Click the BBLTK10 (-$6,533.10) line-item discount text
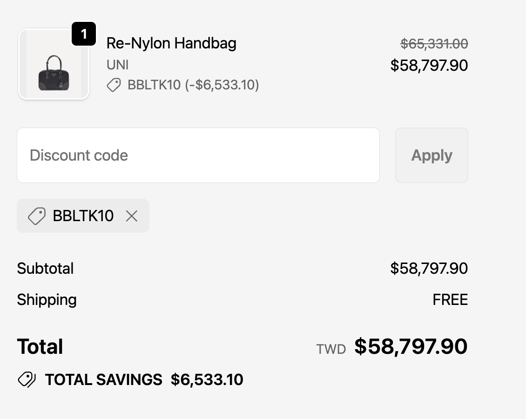Image resolution: width=526 pixels, height=419 pixels. coord(193,85)
